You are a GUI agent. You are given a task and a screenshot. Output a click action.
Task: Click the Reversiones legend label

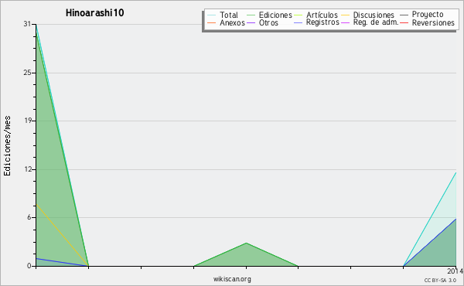pos(433,22)
